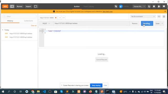Open settings wrench icon
Viewport: 168px width, 94px height.
pos(159,6)
